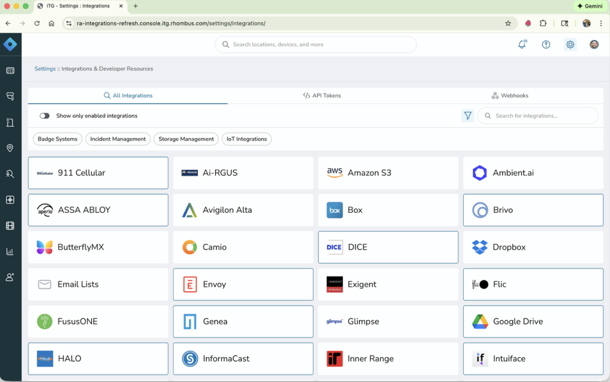
Task: Open the video wall icon in the sidebar
Action: [11, 226]
